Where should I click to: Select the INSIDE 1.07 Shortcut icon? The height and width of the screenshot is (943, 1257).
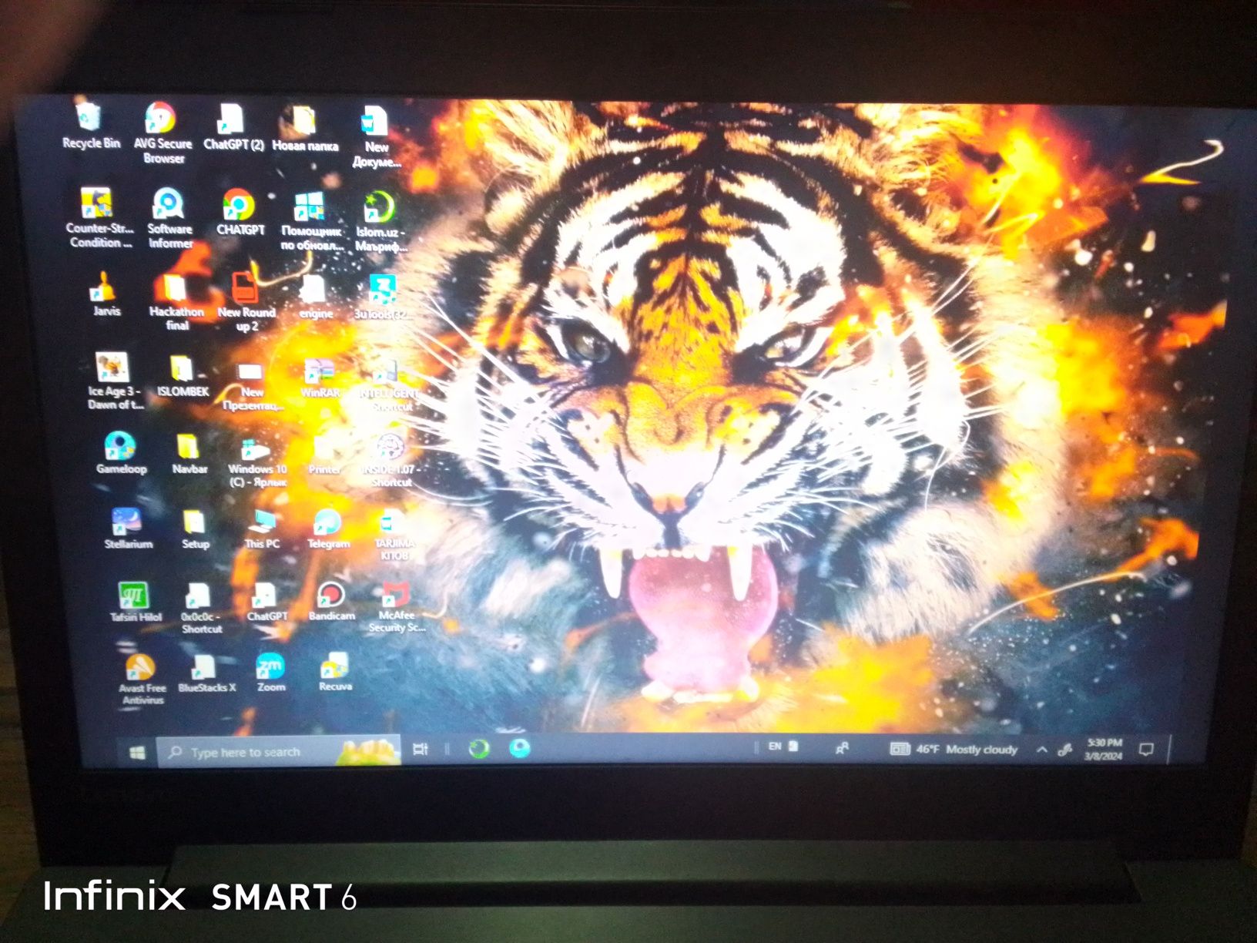(x=391, y=460)
